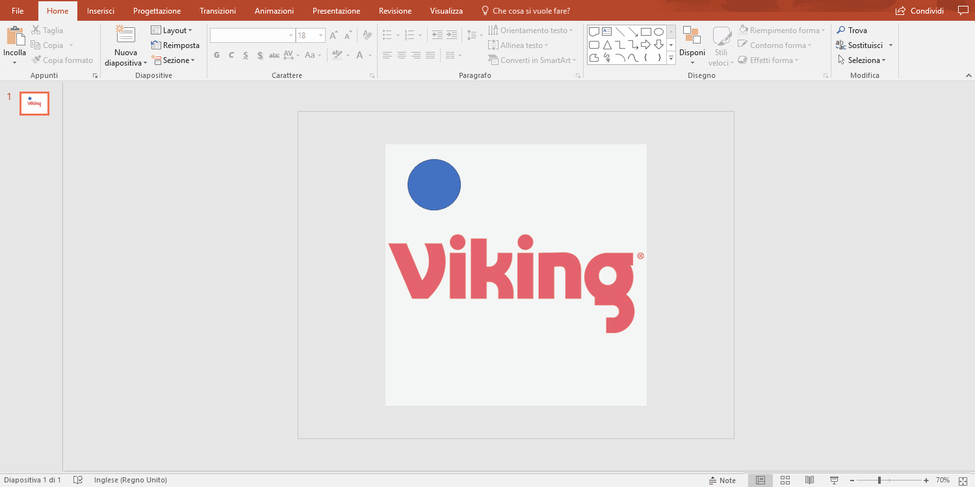Select the Oval shape tool
975x487 pixels.
pyautogui.click(x=658, y=31)
